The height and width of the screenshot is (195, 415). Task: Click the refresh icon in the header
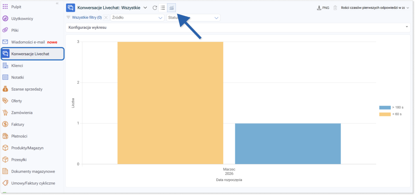pyautogui.click(x=155, y=8)
